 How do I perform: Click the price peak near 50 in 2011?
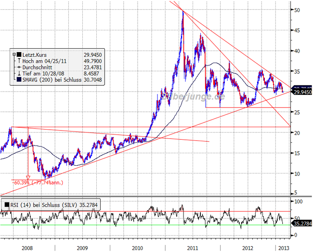pos(183,12)
